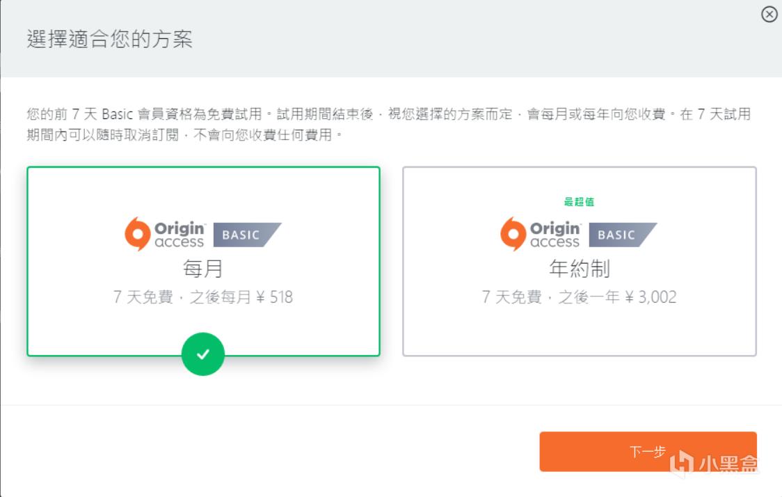The image size is (782, 497).
Task: Click the annual price text ¥ 3,002
Action: pos(651,297)
